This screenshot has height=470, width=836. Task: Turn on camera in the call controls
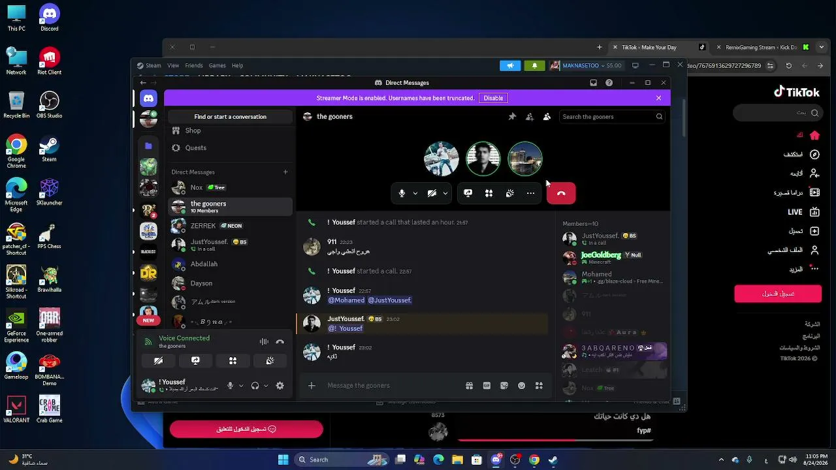pyautogui.click(x=432, y=193)
